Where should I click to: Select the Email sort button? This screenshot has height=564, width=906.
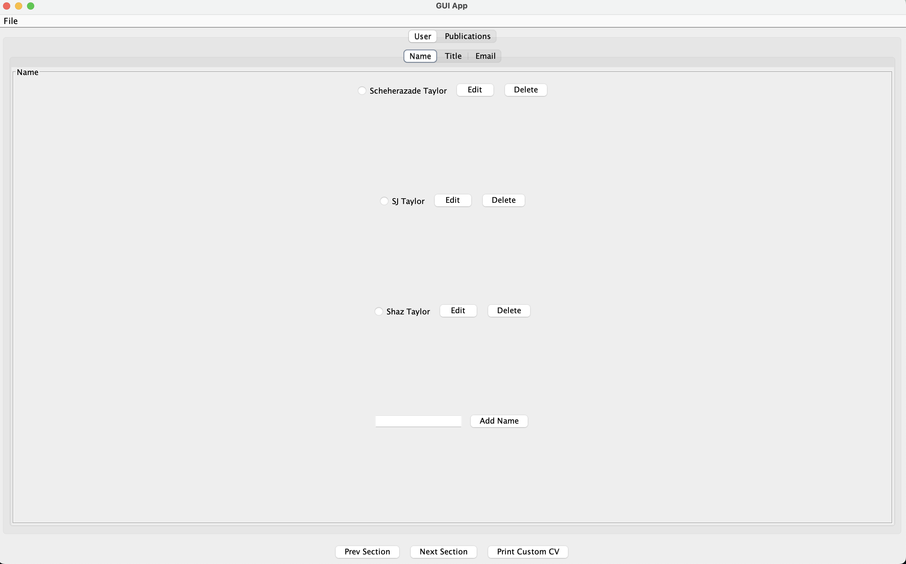(x=486, y=56)
